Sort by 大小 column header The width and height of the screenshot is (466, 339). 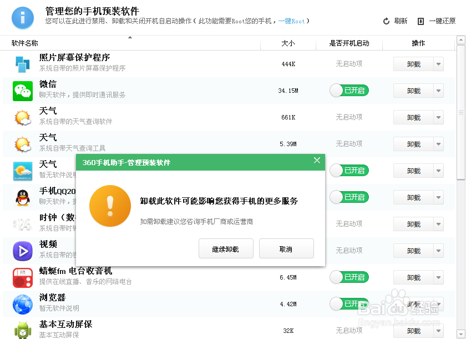pyautogui.click(x=288, y=43)
